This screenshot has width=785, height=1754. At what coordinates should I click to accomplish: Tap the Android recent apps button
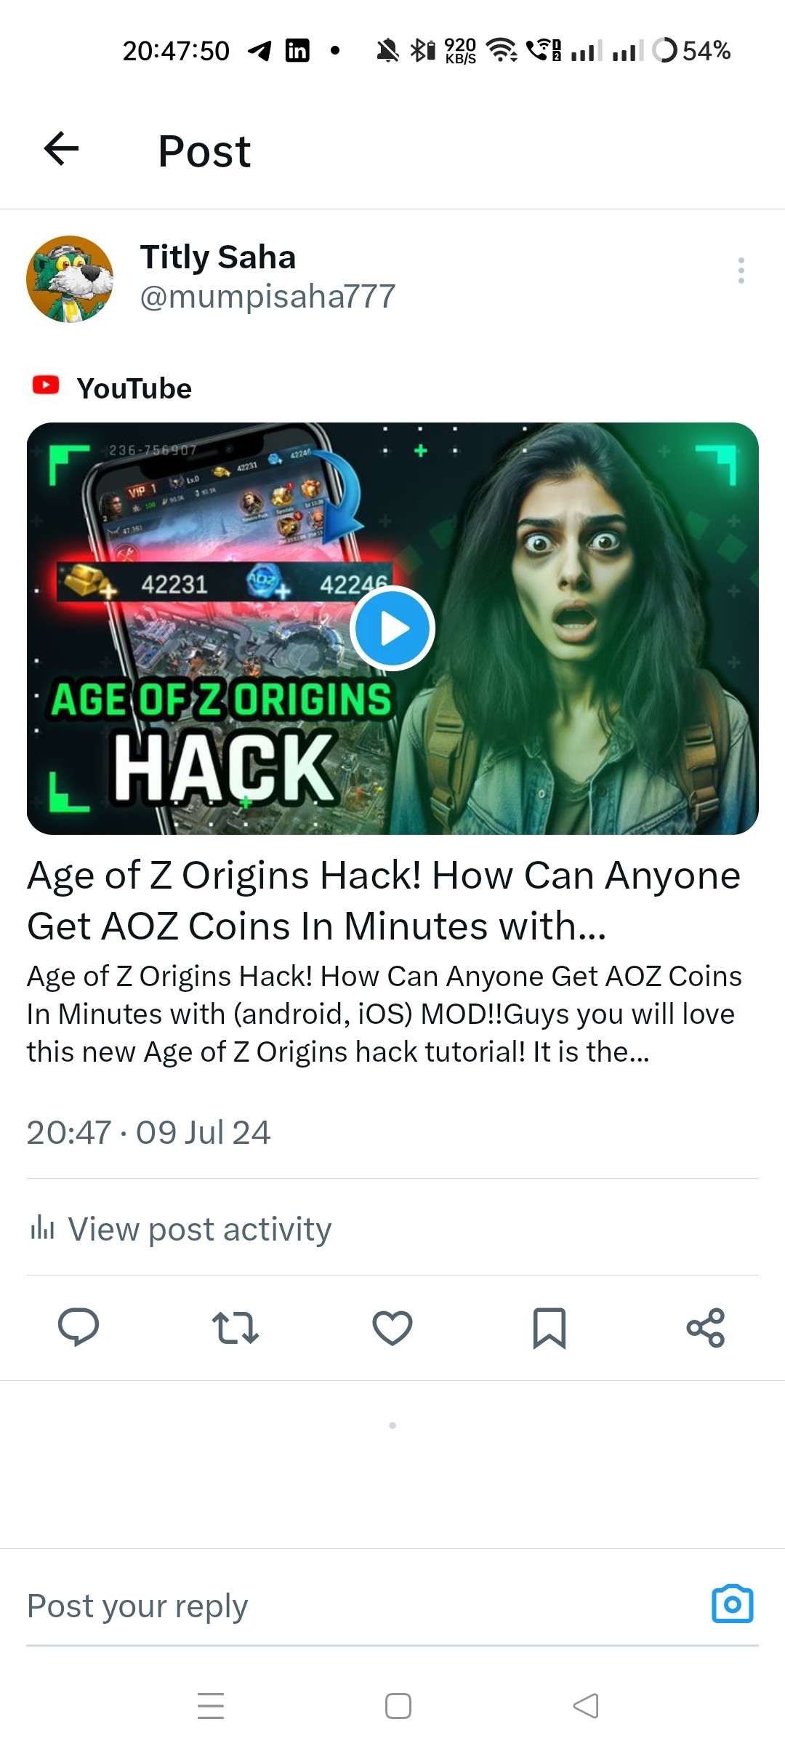click(211, 1705)
